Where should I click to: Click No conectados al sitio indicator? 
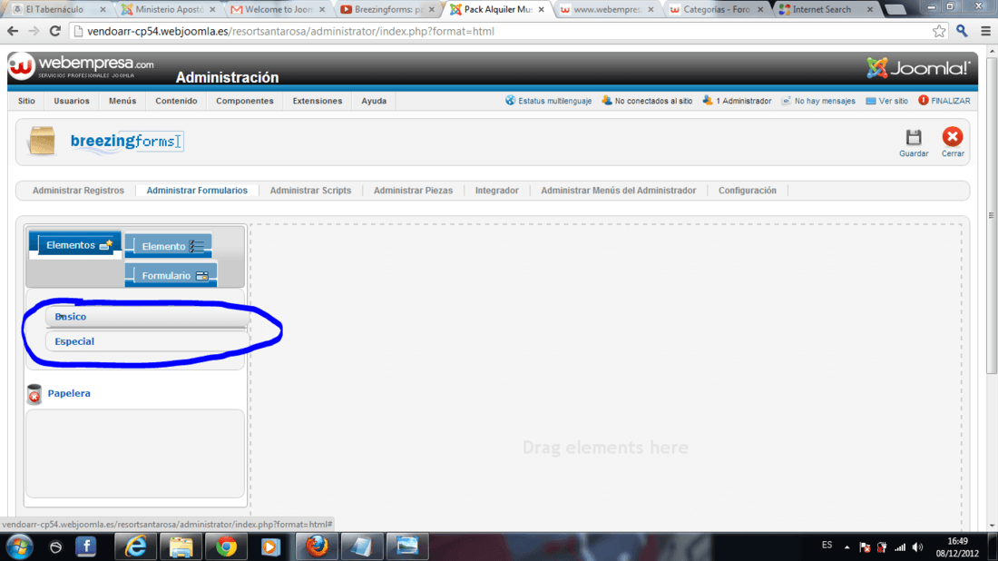tap(647, 101)
